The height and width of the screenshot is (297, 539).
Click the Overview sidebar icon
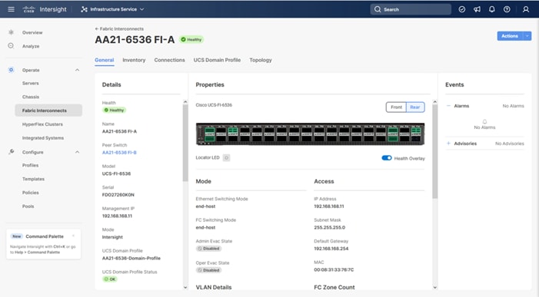click(x=11, y=32)
